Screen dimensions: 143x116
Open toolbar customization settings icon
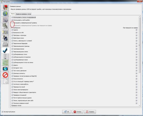click(x=5, y=32)
